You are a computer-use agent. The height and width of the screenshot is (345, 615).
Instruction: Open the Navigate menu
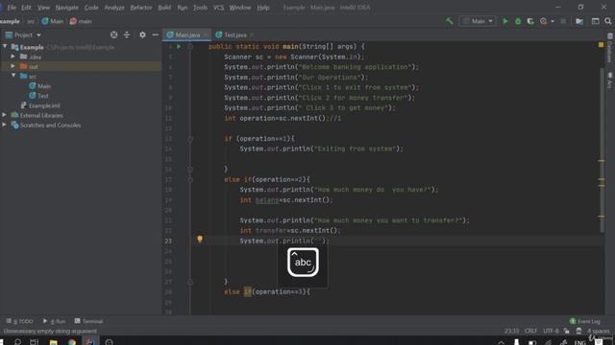(x=66, y=8)
